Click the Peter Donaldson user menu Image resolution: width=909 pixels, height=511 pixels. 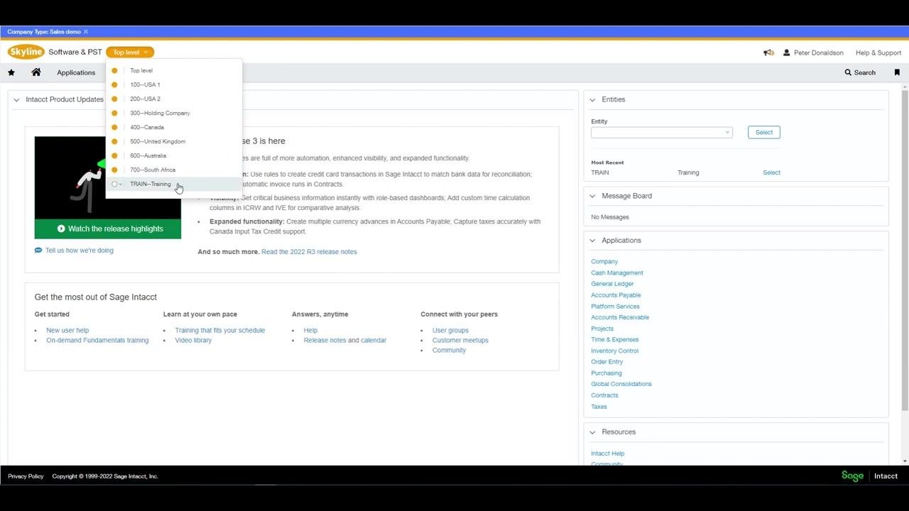pos(813,53)
